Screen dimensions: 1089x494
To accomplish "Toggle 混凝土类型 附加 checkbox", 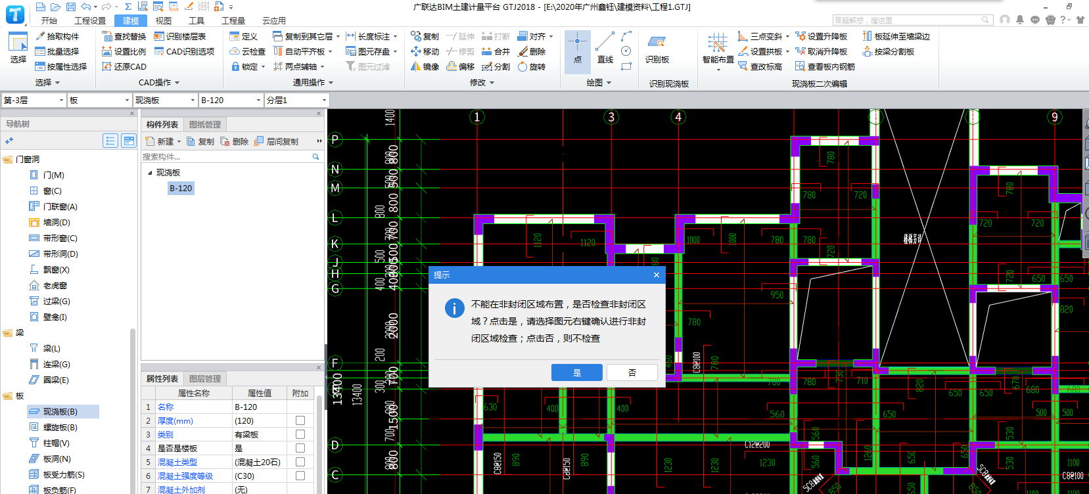I will click(300, 462).
